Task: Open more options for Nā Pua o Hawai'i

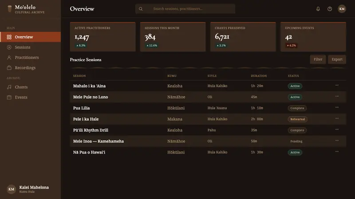Action: pos(337,152)
